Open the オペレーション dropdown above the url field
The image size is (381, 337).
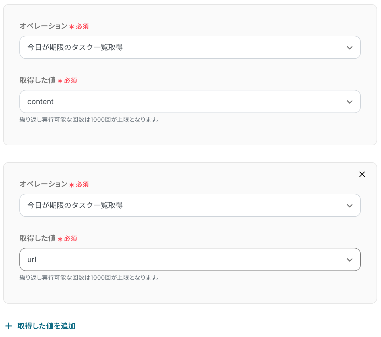pyautogui.click(x=190, y=205)
